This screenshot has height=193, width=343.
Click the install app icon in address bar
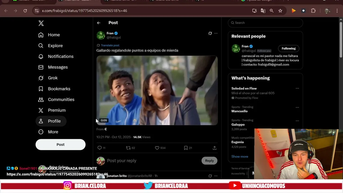pos(255,11)
